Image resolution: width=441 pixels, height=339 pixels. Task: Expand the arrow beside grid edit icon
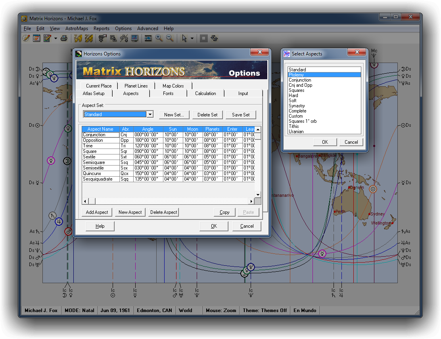tap(56, 38)
